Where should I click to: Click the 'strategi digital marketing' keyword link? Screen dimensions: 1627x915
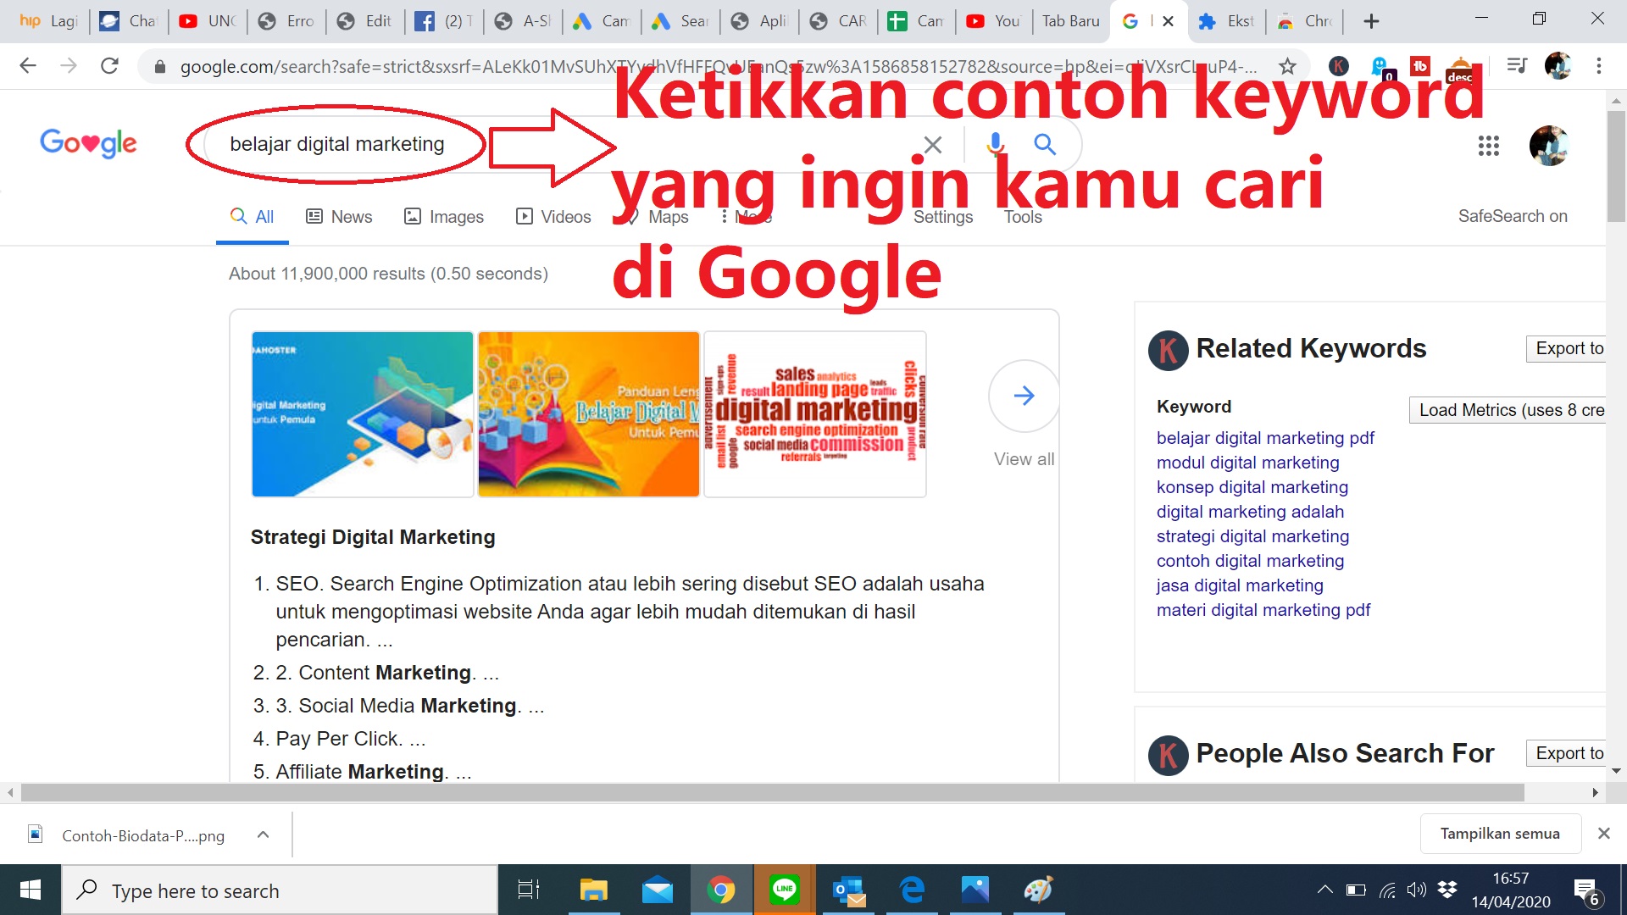point(1252,536)
